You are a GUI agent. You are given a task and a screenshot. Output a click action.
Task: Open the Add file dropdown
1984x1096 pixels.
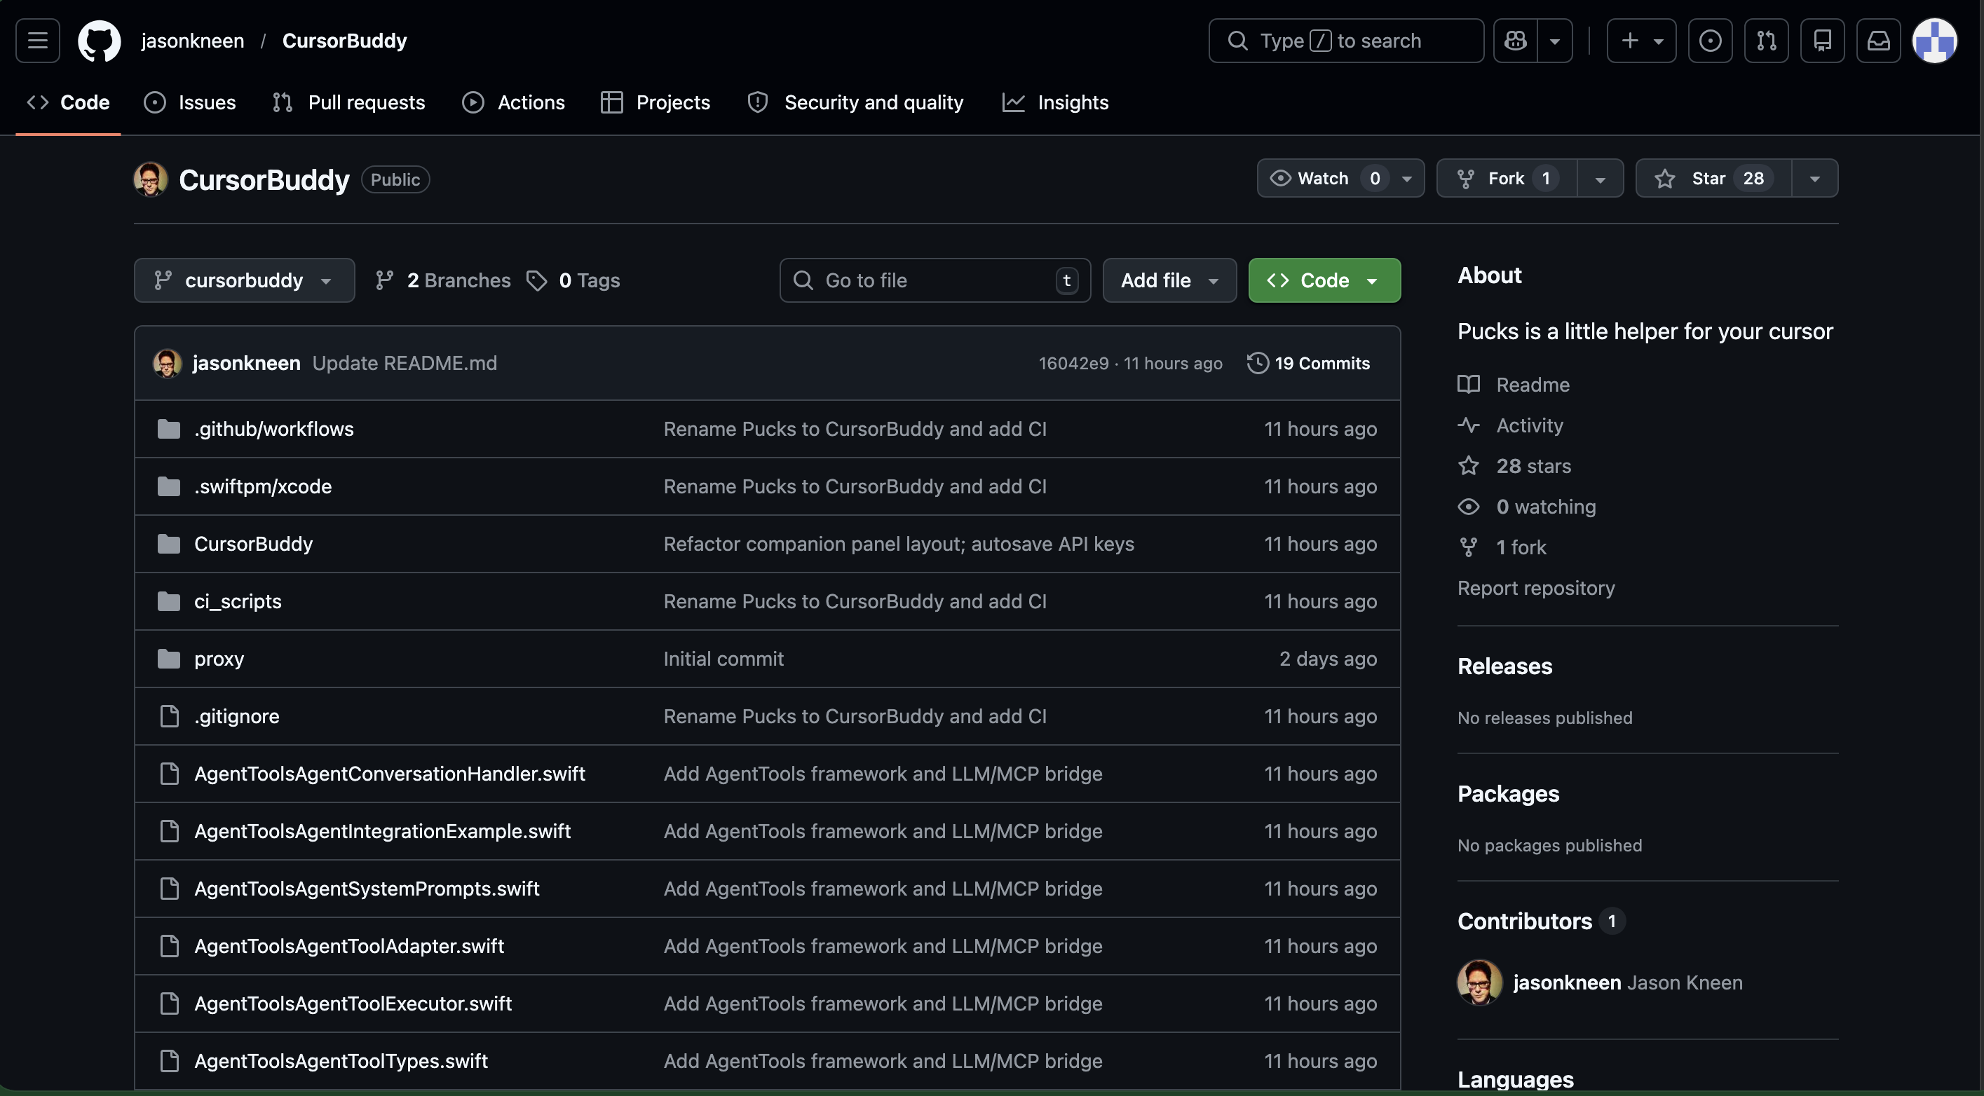pyautogui.click(x=1169, y=280)
